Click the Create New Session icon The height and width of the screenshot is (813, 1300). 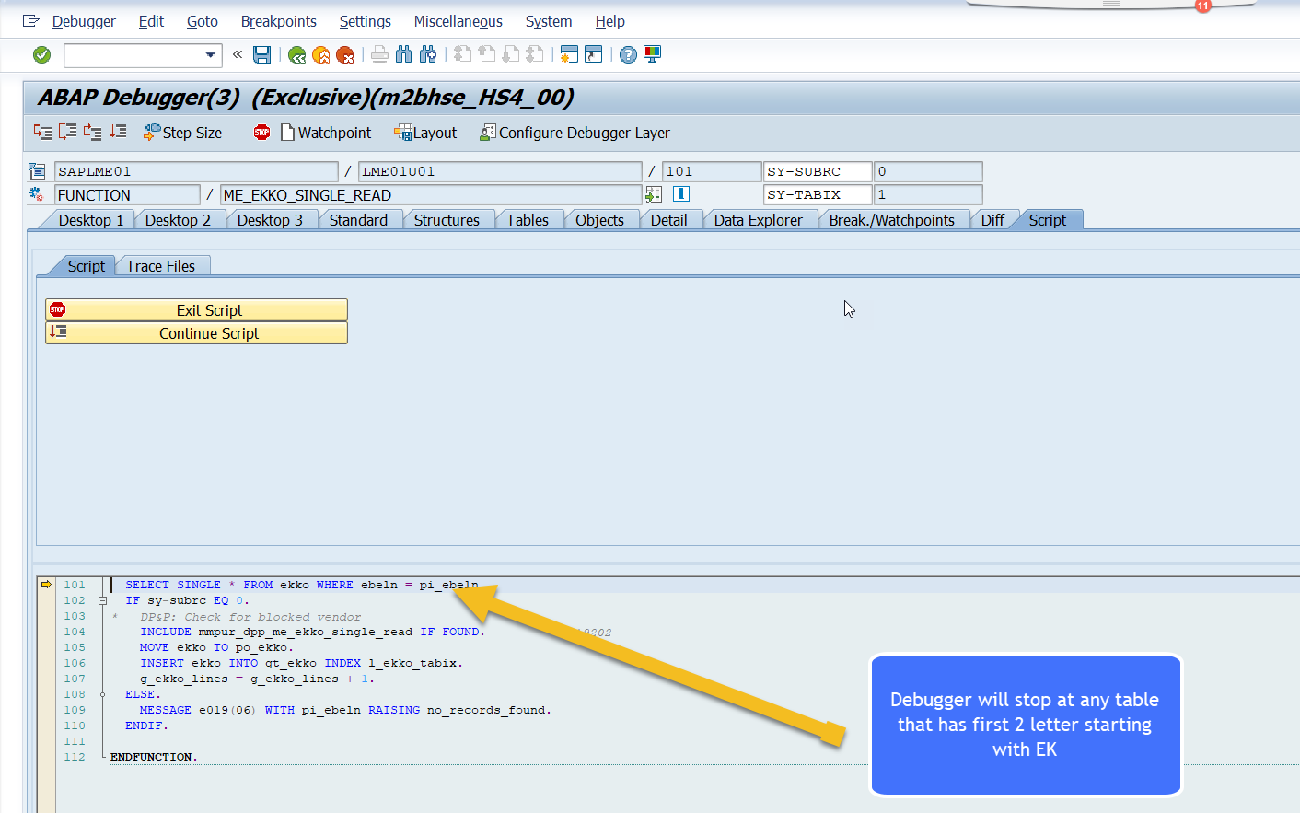tap(569, 55)
